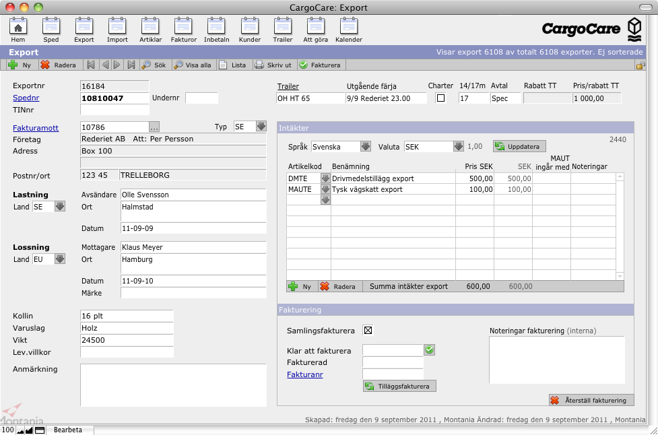Click the ellipsis button beside Fakturamott field

[154, 127]
